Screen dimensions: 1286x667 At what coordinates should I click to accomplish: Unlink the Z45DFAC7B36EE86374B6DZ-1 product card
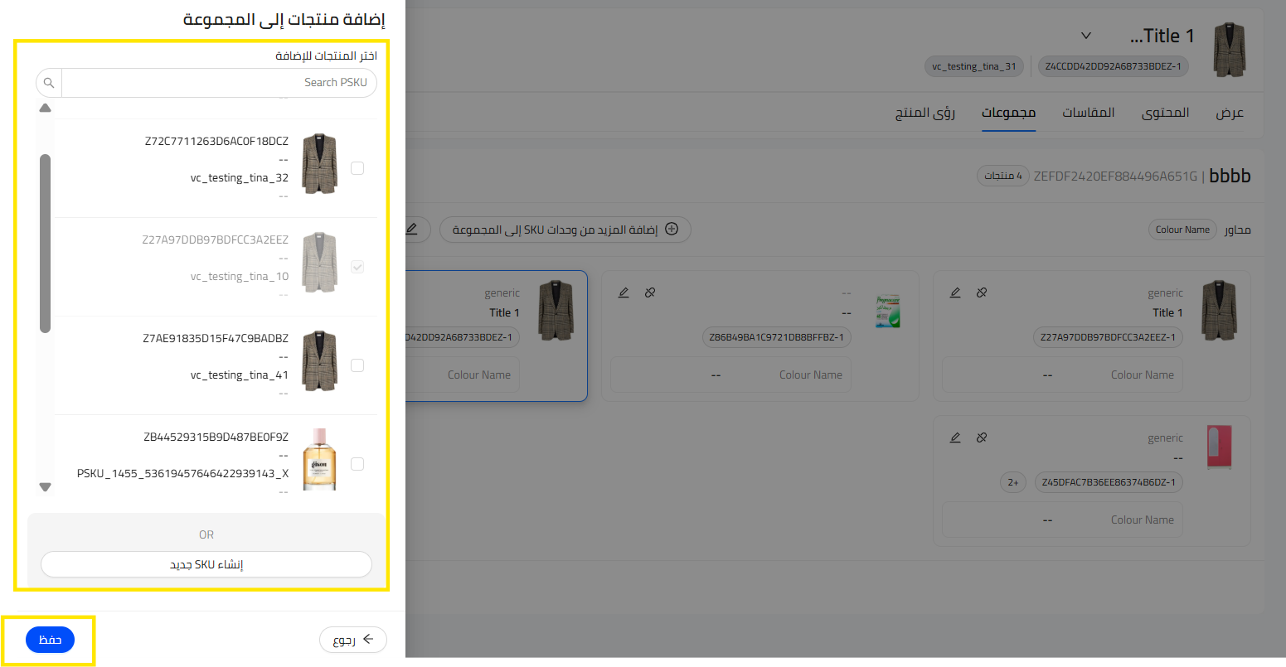[982, 437]
